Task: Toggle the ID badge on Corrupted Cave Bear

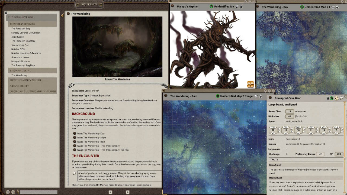Action: point(332,98)
